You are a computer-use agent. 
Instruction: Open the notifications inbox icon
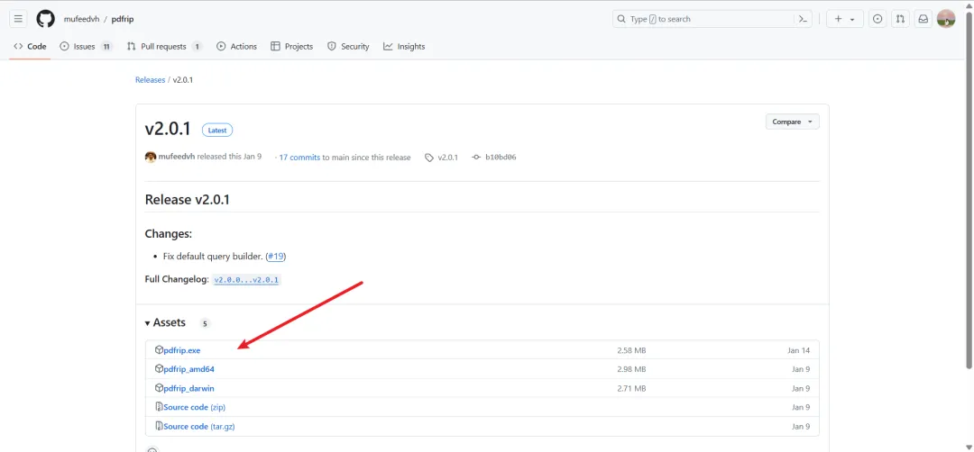pos(923,19)
